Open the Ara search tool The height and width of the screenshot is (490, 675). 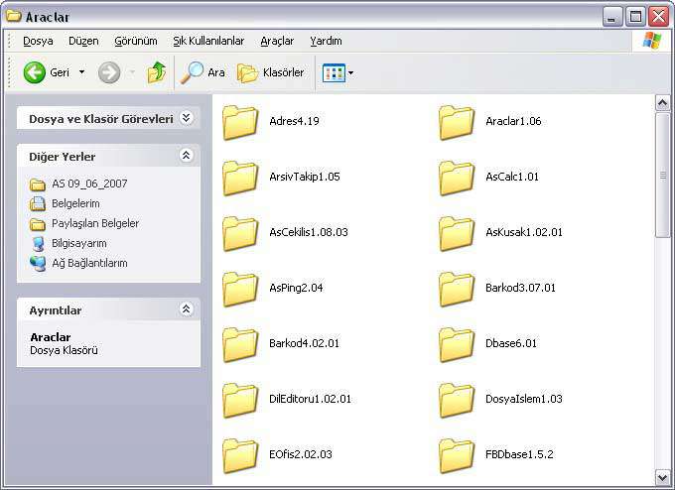(x=202, y=72)
